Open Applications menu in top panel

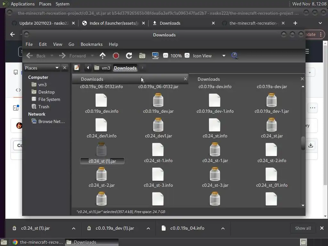[23, 4]
